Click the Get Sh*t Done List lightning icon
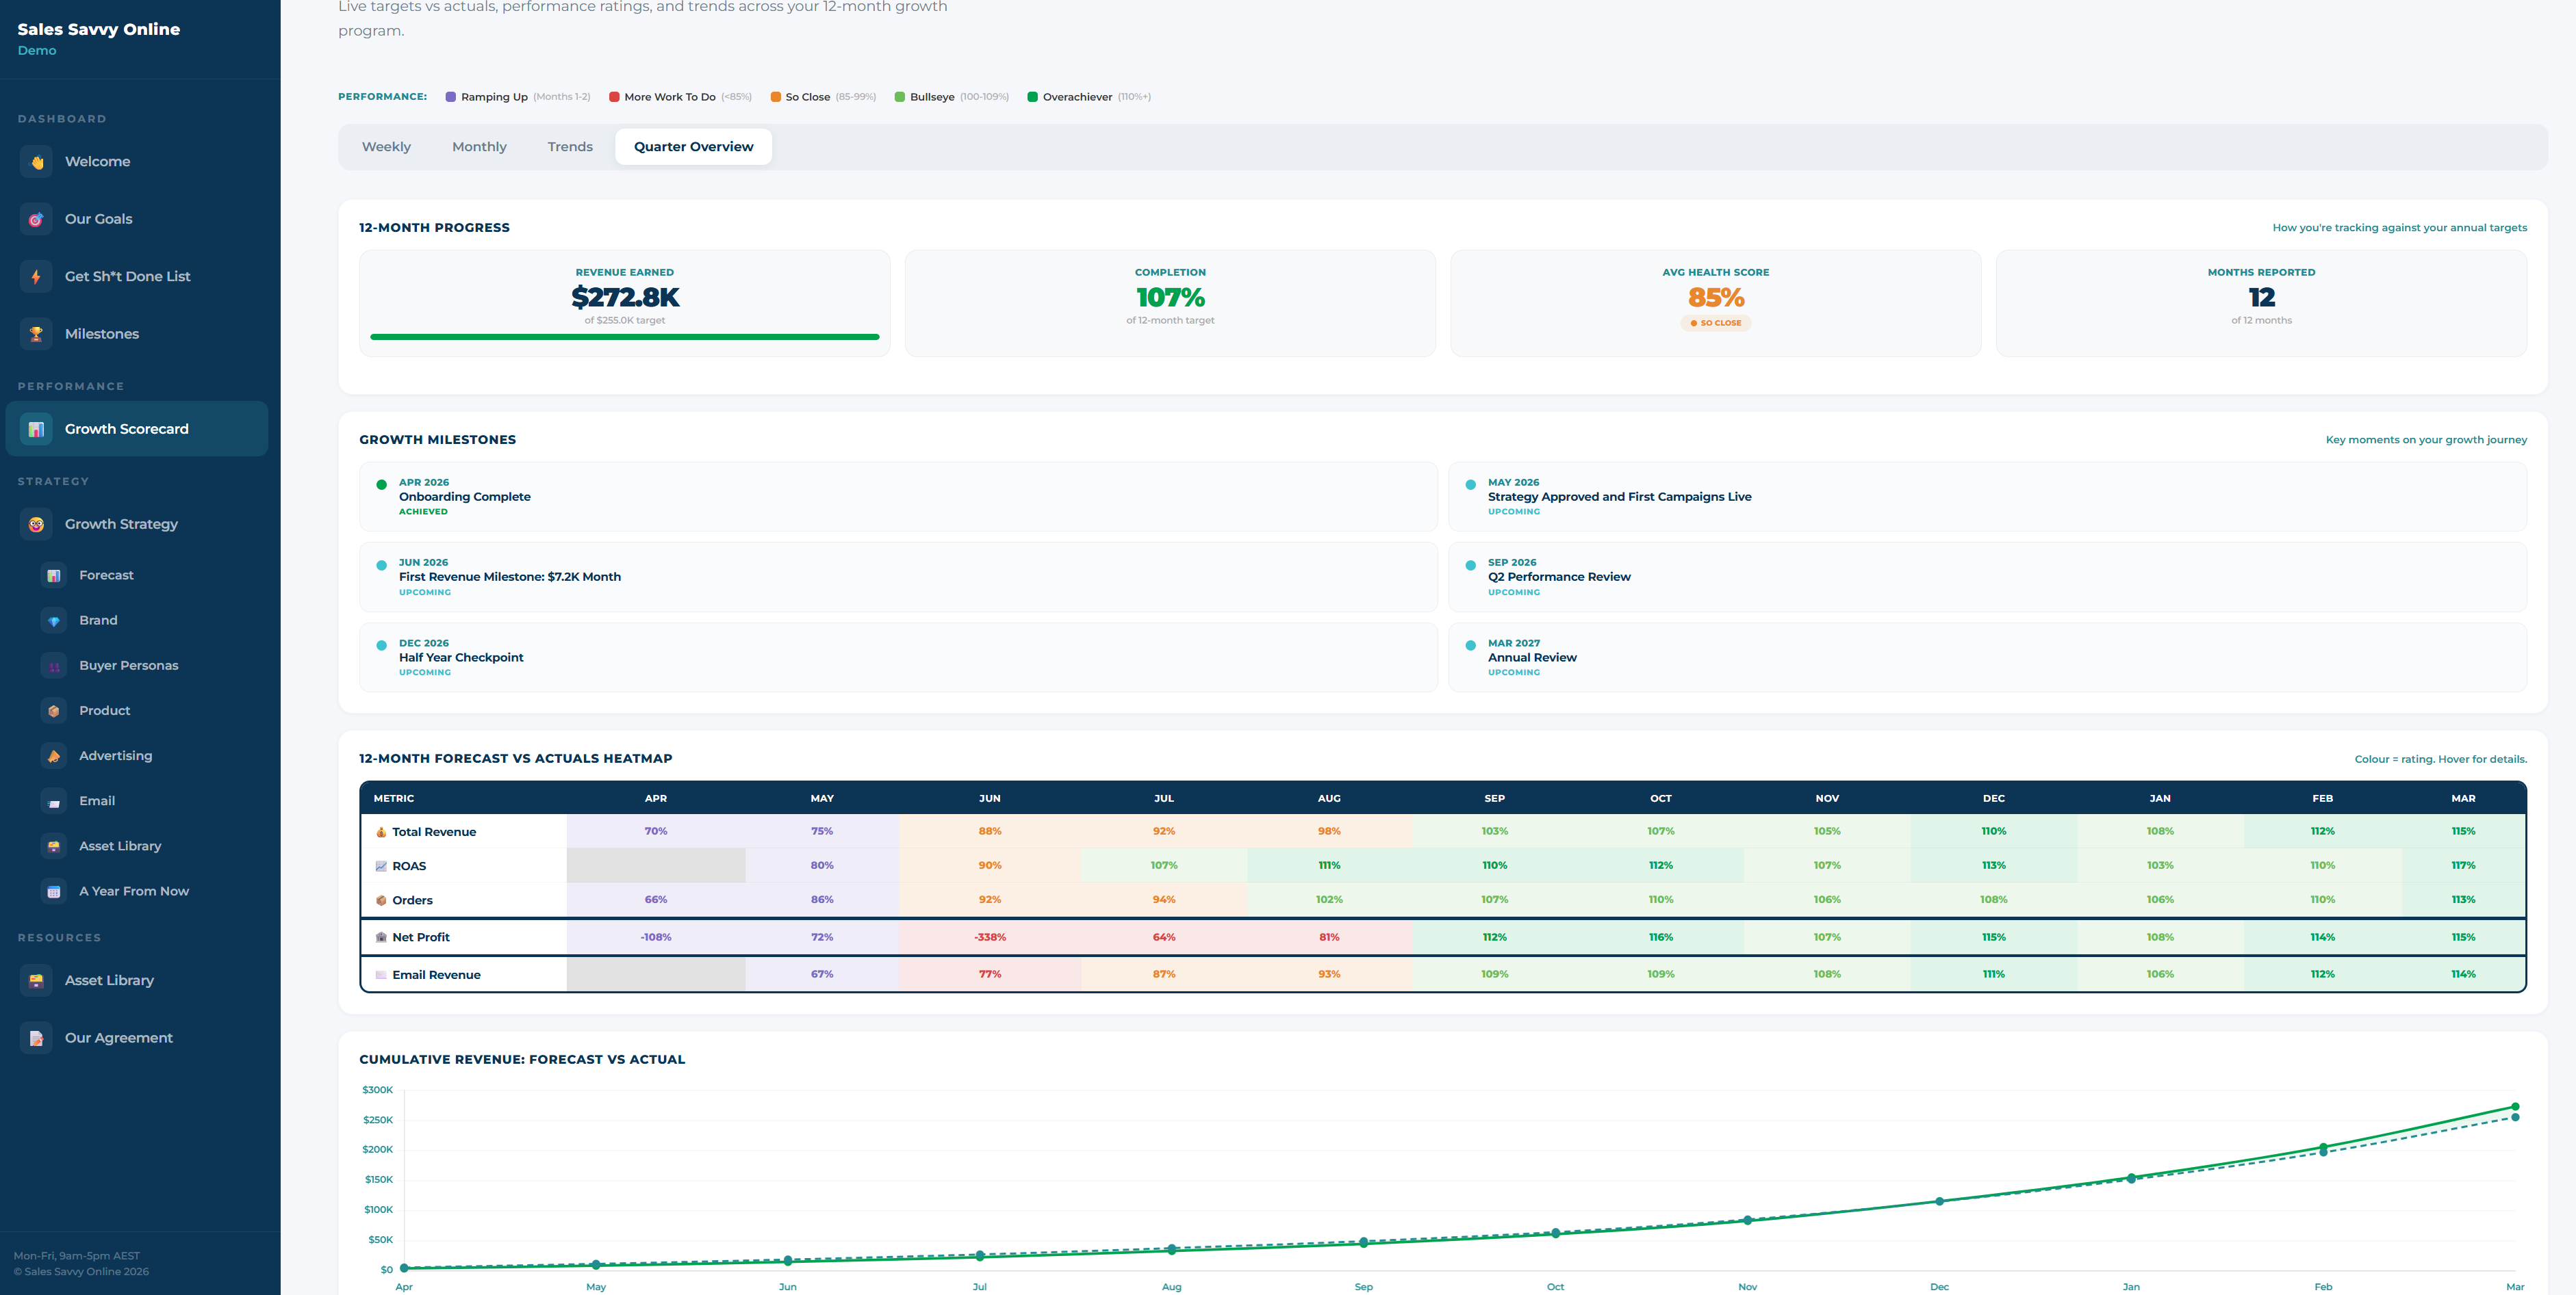Screen dimensions: 2576x1295 tap(35, 276)
